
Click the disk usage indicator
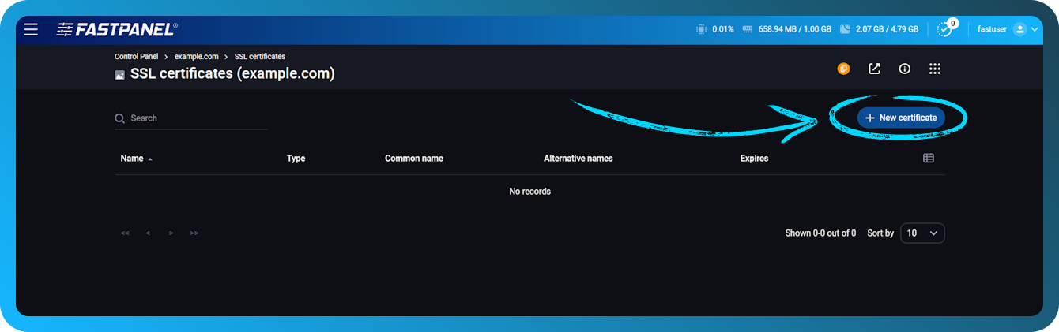(x=878, y=29)
